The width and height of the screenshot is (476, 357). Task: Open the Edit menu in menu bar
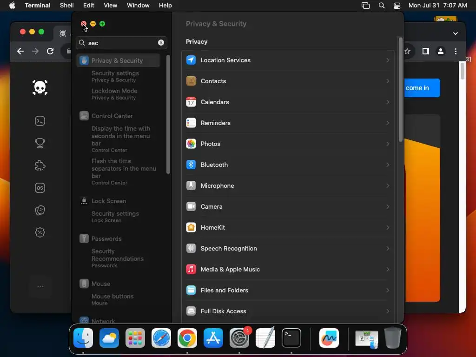pos(89,5)
